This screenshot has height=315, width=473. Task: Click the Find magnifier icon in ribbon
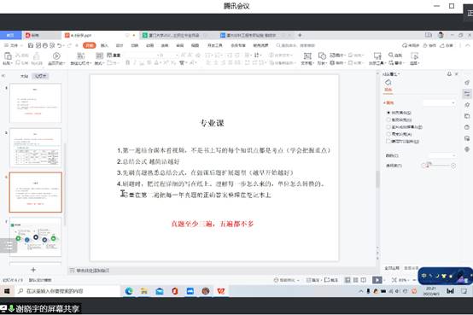pyautogui.click(x=391, y=55)
